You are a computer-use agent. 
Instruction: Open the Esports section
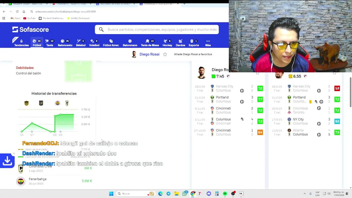pos(194,43)
